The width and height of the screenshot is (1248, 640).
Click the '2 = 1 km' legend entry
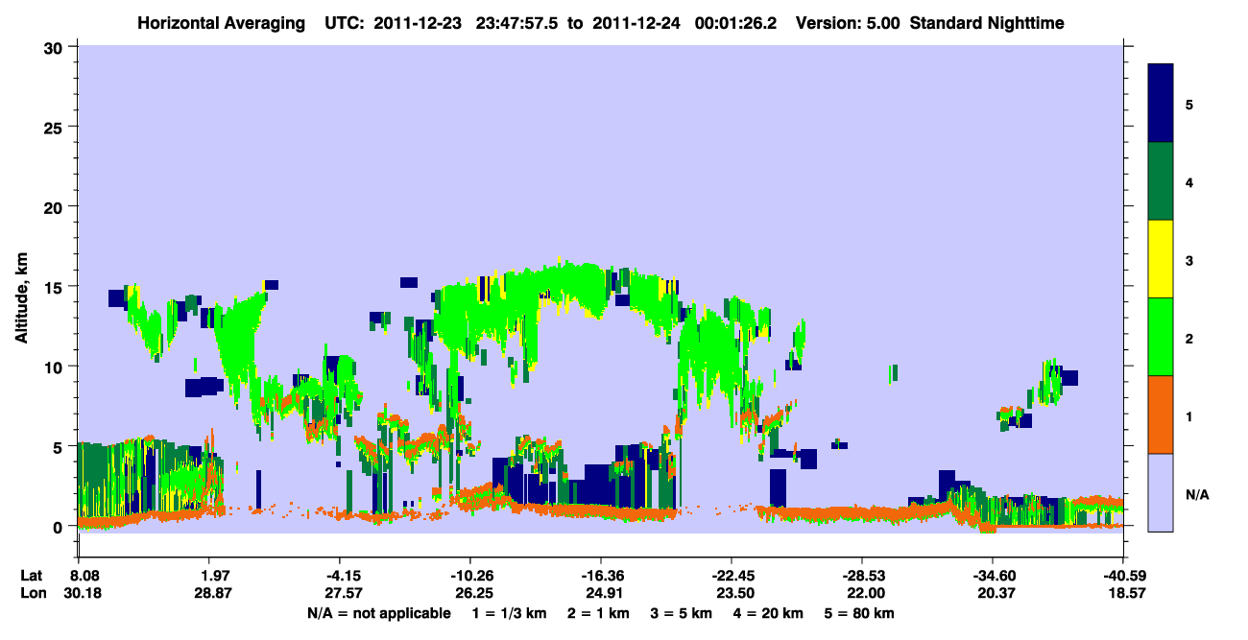pyautogui.click(x=600, y=614)
